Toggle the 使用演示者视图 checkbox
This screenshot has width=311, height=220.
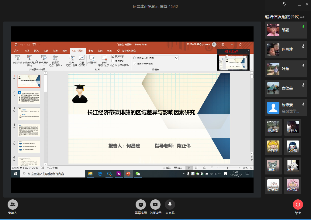click(135, 64)
